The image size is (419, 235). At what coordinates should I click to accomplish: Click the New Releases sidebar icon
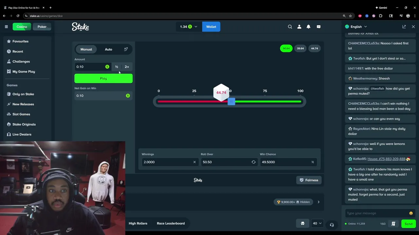9,104
